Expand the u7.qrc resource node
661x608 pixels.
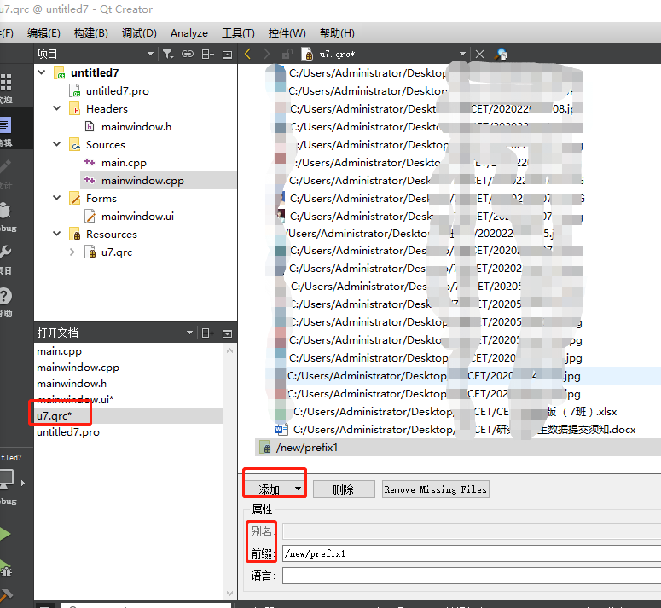coord(72,252)
